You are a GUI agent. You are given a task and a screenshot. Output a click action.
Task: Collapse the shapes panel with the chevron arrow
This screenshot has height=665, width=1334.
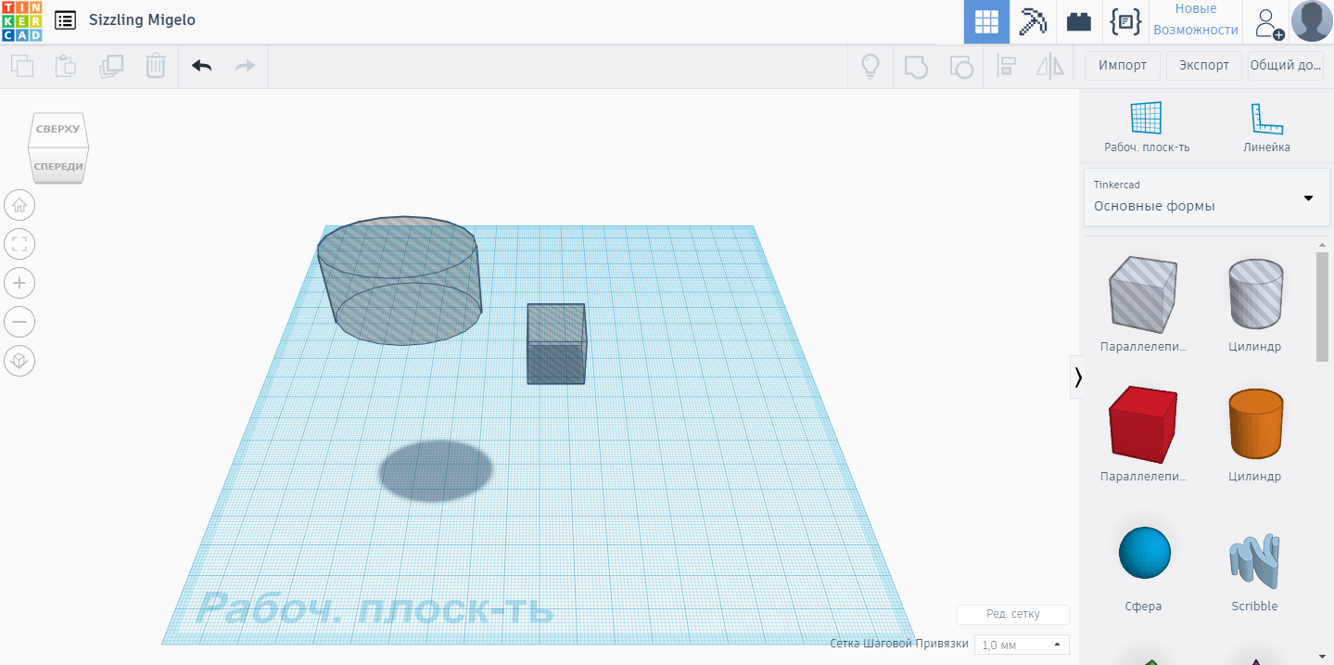[1077, 377]
